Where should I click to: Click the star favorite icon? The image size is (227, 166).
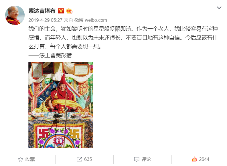pos(21,159)
